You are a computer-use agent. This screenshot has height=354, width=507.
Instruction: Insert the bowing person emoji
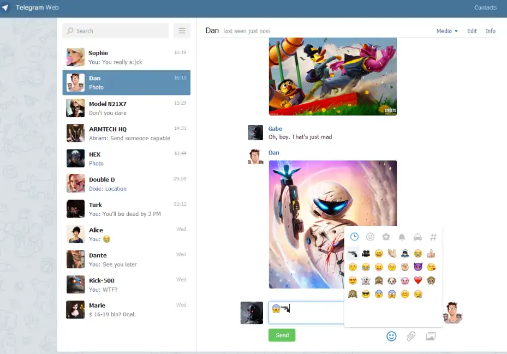click(x=405, y=254)
